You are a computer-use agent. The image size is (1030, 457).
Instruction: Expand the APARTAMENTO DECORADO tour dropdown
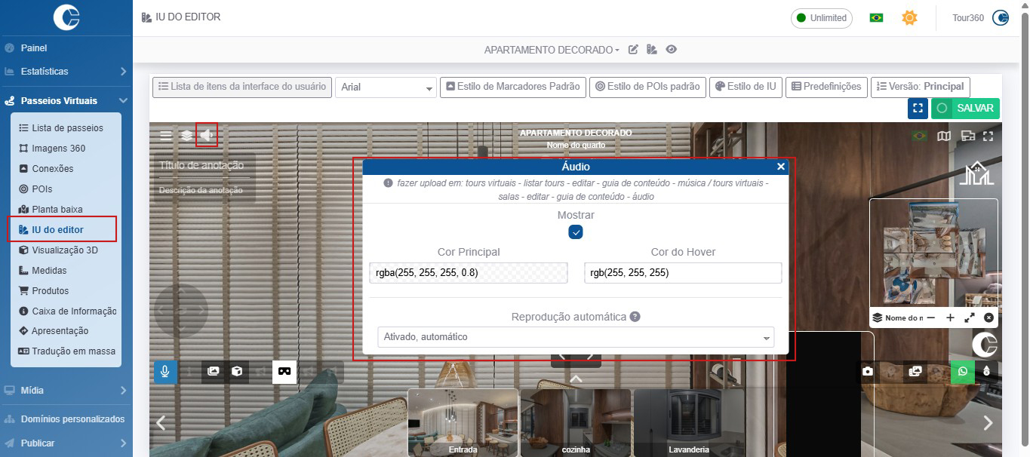click(x=552, y=50)
